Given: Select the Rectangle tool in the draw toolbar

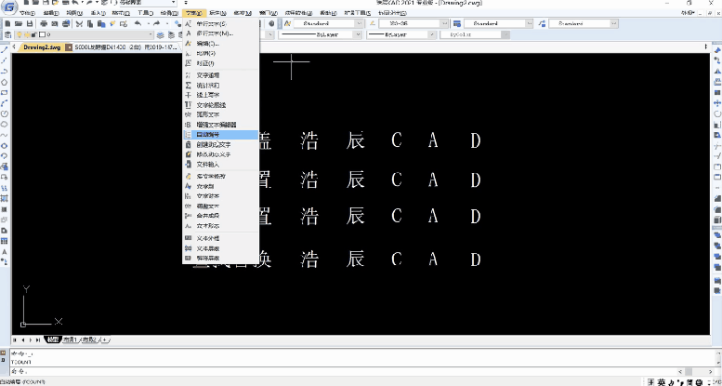Looking at the screenshot, I should pyautogui.click(x=5, y=93).
